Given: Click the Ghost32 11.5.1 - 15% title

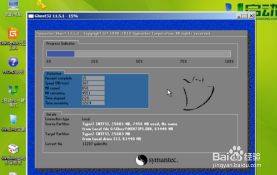Looking at the screenshot, I should coord(56,16).
